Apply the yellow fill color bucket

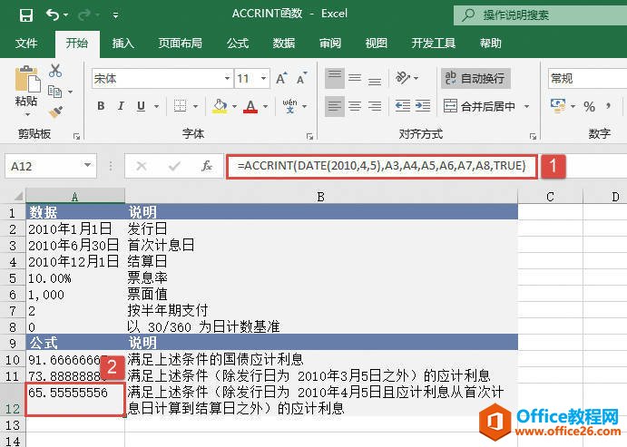click(x=220, y=106)
